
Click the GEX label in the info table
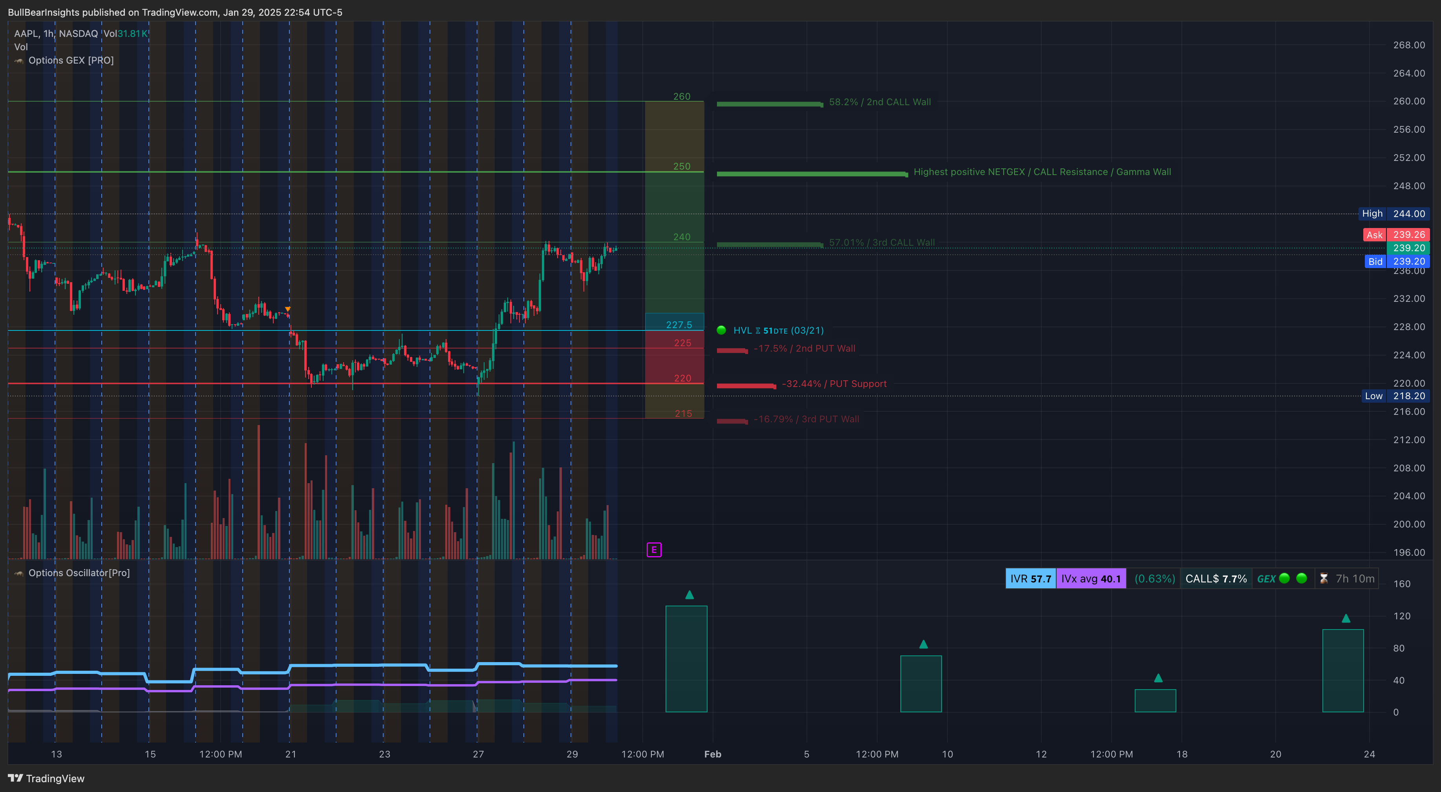[x=1266, y=579]
